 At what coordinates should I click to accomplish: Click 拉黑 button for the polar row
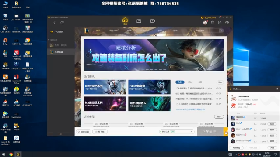click(x=272, y=141)
